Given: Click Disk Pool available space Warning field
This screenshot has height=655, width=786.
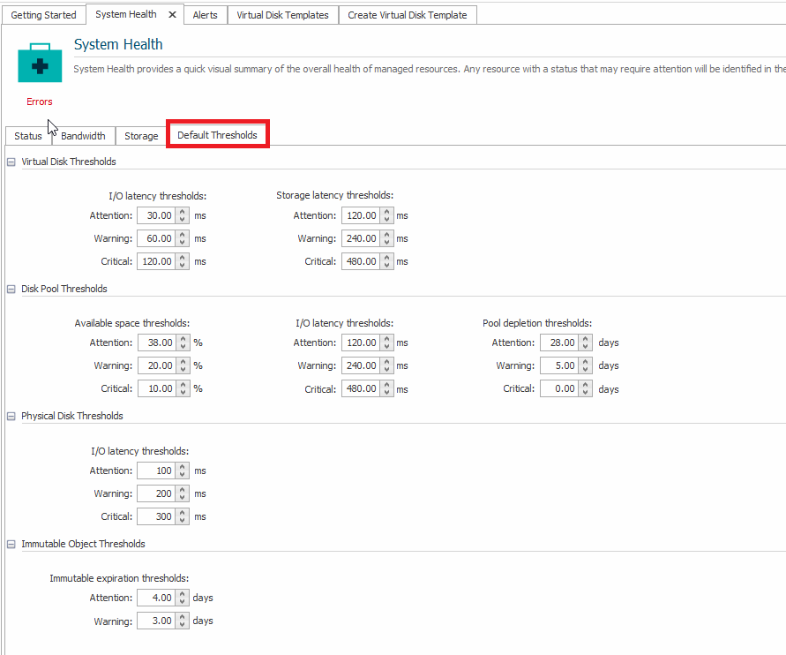Looking at the screenshot, I should (x=156, y=365).
